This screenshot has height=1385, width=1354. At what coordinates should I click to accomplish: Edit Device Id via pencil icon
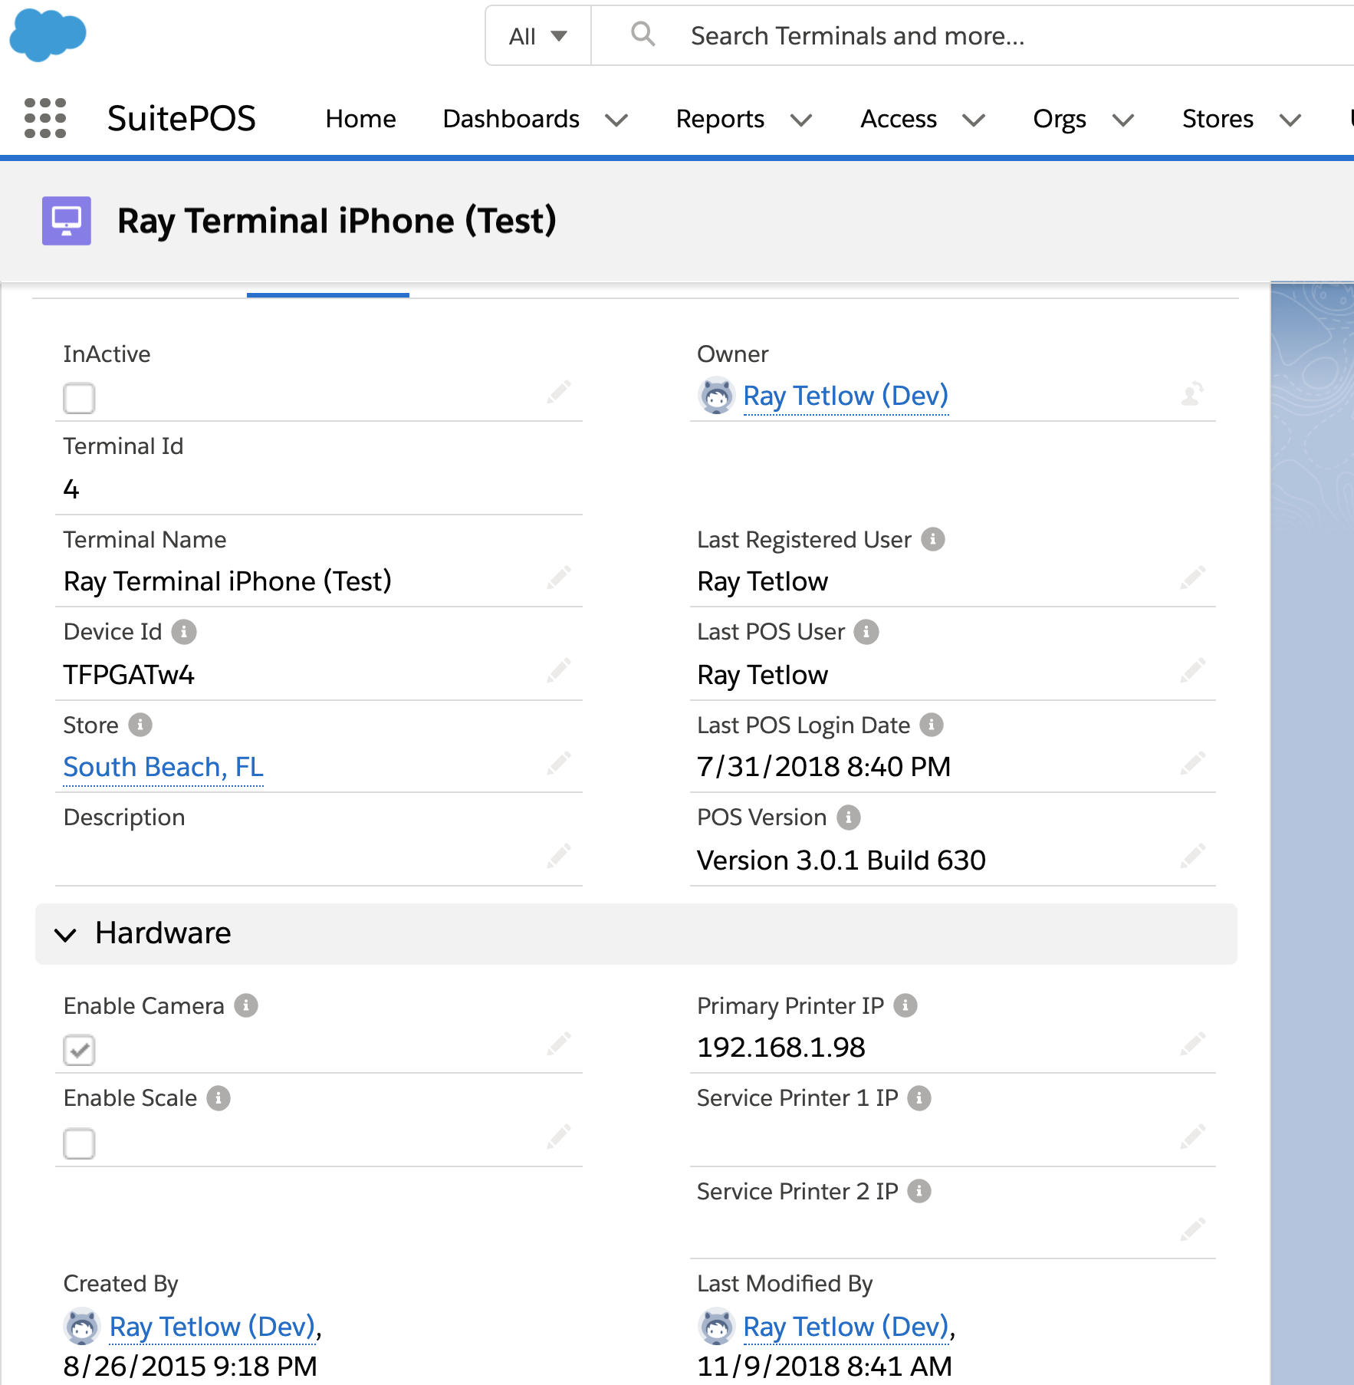point(559,670)
